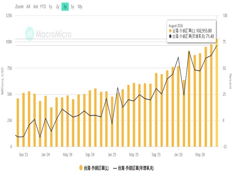The width and height of the screenshot is (233, 175).
Task: Click the Sep '25 x-axis label
Action: (156, 155)
